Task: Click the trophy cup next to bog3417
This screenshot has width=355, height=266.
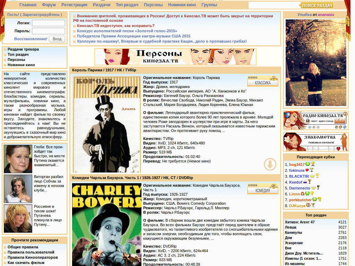Action: [x=313, y=164]
